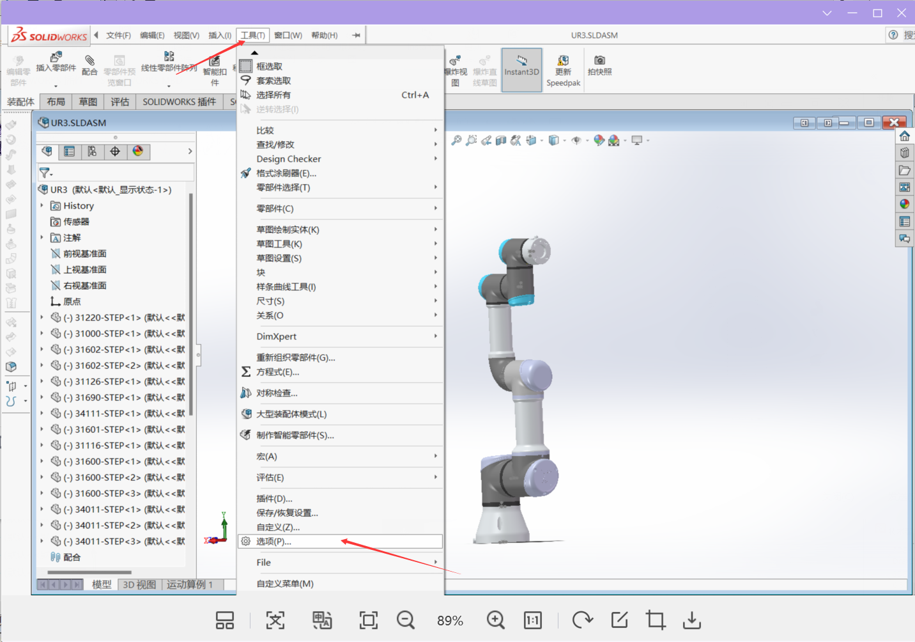This screenshot has height=642, width=915.
Task: Open the DimXpertManager crosshair tab icon
Action: pyautogui.click(x=115, y=152)
